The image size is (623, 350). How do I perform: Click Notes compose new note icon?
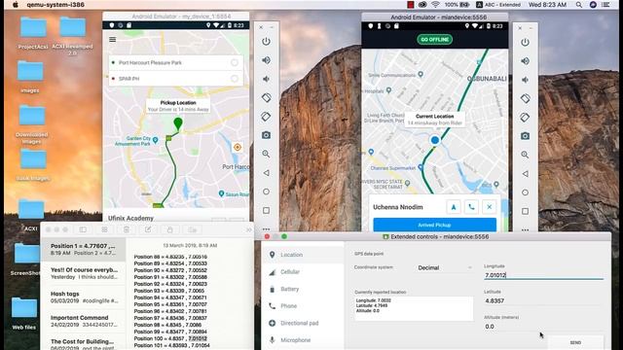click(148, 229)
